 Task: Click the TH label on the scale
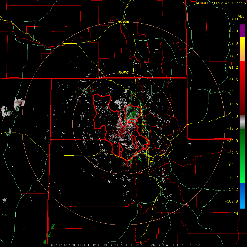pos(236,214)
